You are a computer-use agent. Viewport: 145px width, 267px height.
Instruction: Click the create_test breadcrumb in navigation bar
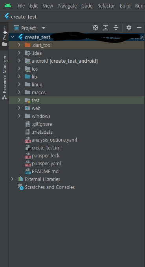(x=20, y=17)
